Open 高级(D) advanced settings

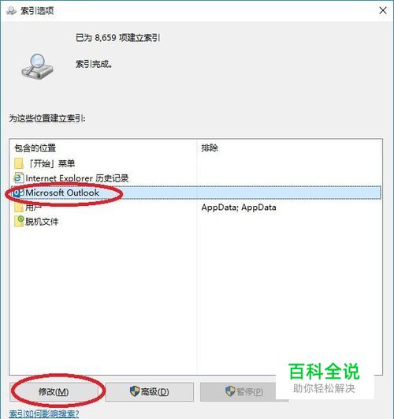point(150,391)
